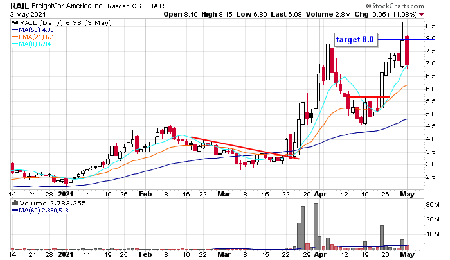Click the StockCharts.com copyright label
This screenshot has height=260, width=450.
(395, 6)
